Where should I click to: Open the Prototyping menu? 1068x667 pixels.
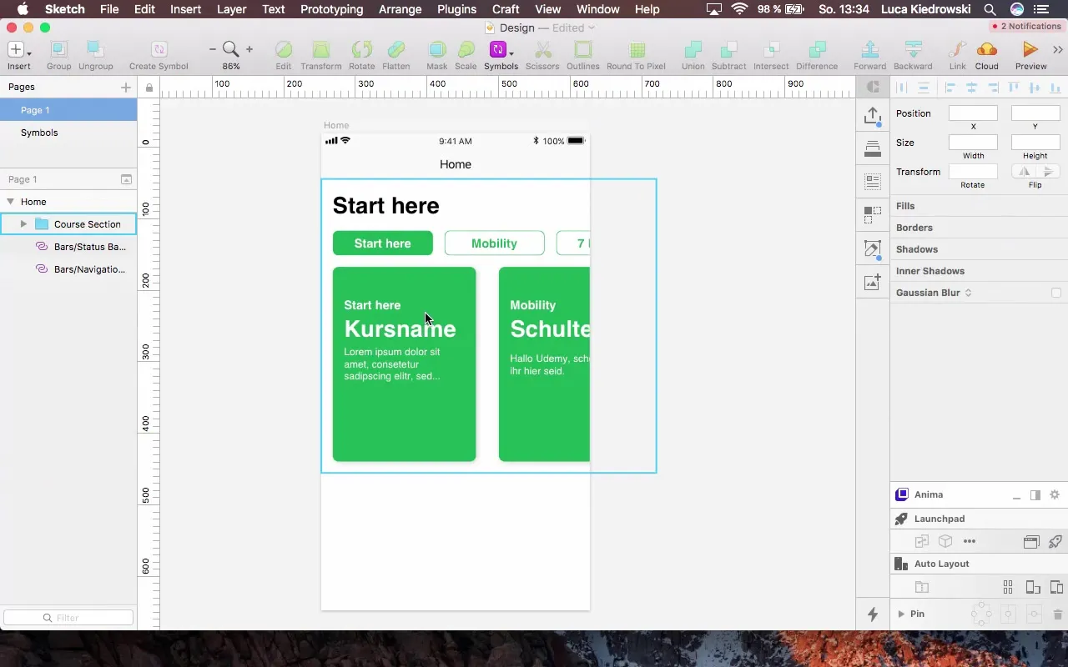[331, 9]
